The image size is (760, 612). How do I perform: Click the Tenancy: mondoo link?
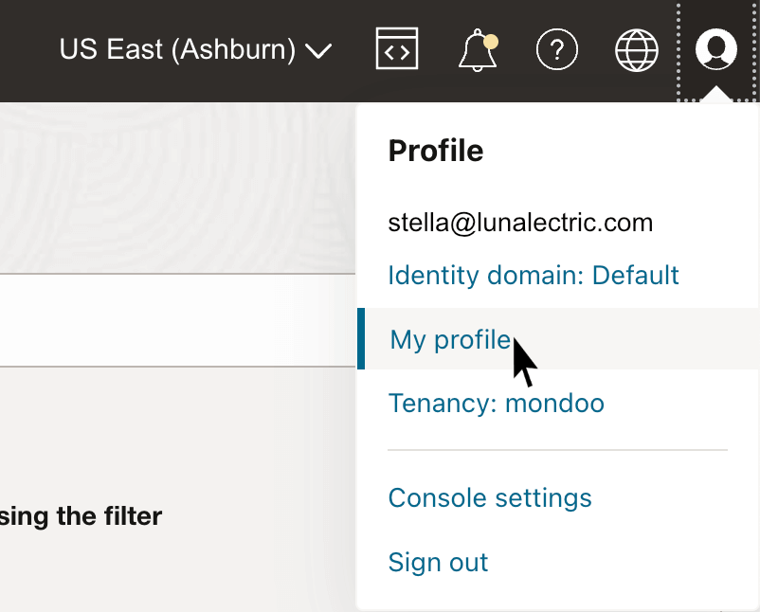497,403
